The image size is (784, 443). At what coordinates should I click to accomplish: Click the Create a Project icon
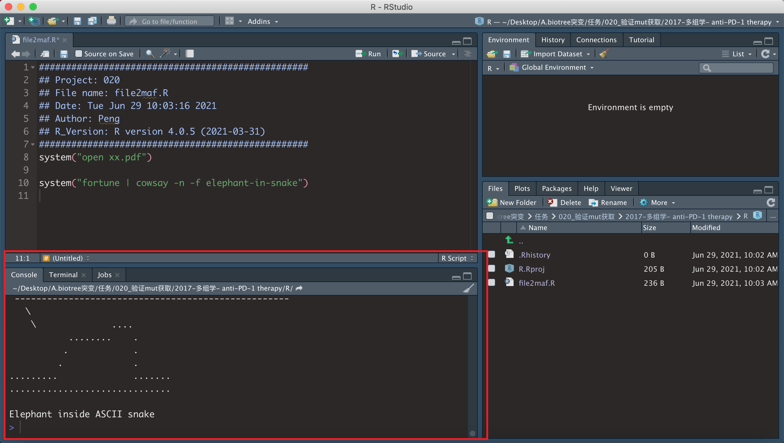[x=34, y=21]
